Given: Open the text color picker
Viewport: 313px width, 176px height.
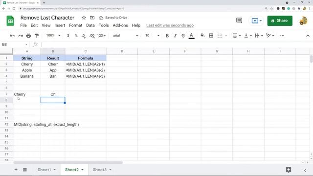Looking at the screenshot, I should (x=191, y=36).
